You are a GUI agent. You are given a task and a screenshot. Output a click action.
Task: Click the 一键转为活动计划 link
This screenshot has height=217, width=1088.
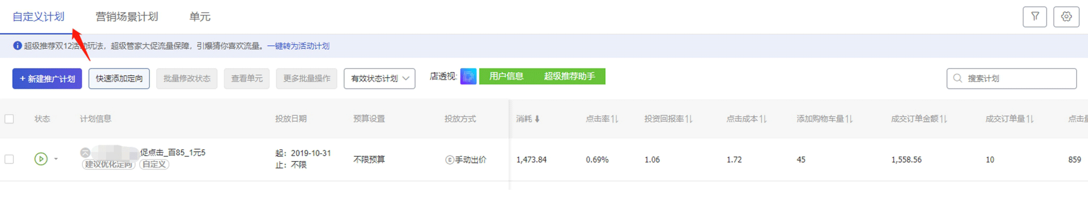tap(298, 46)
